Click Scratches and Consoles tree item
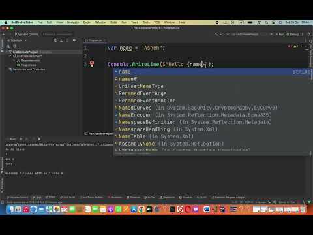313x235 pixels. click(27, 69)
